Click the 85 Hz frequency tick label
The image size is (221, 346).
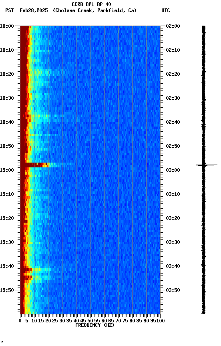pyautogui.click(x=139, y=321)
